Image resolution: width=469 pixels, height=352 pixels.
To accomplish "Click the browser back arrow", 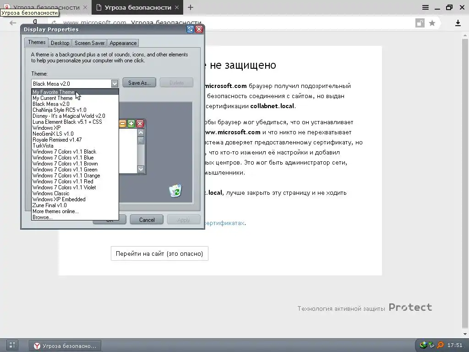I will [x=12, y=23].
